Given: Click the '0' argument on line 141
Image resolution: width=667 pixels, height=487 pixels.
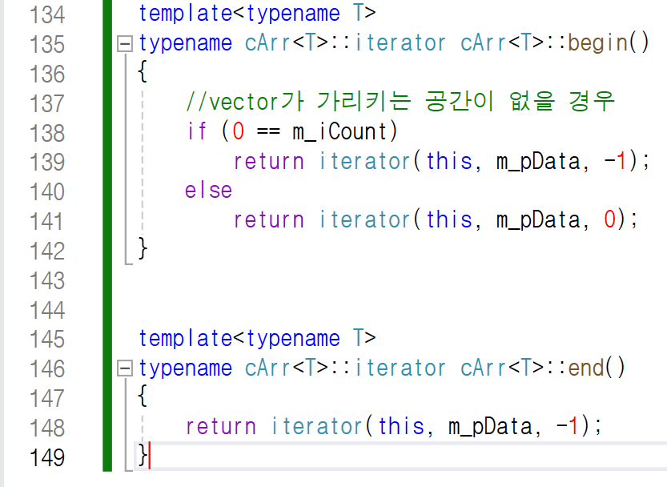Looking at the screenshot, I should tap(609, 219).
